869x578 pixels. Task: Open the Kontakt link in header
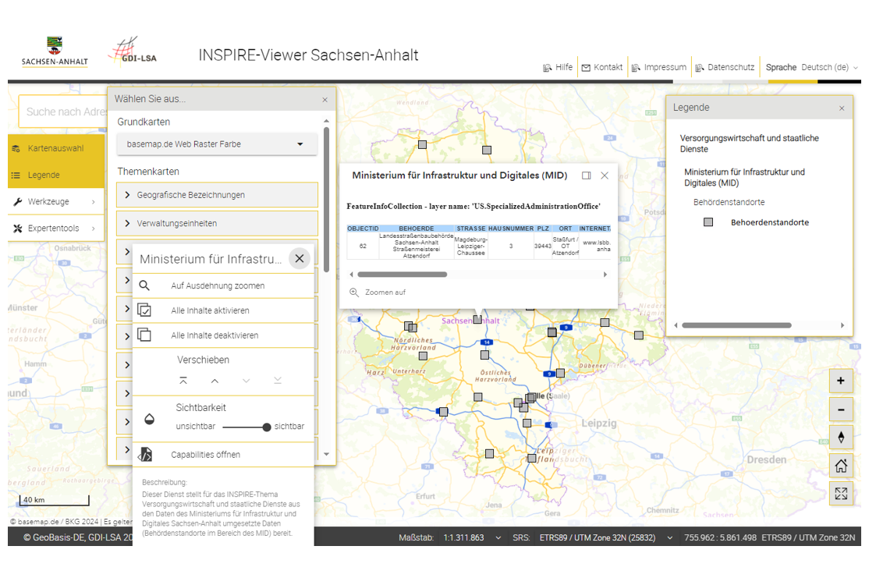(601, 68)
